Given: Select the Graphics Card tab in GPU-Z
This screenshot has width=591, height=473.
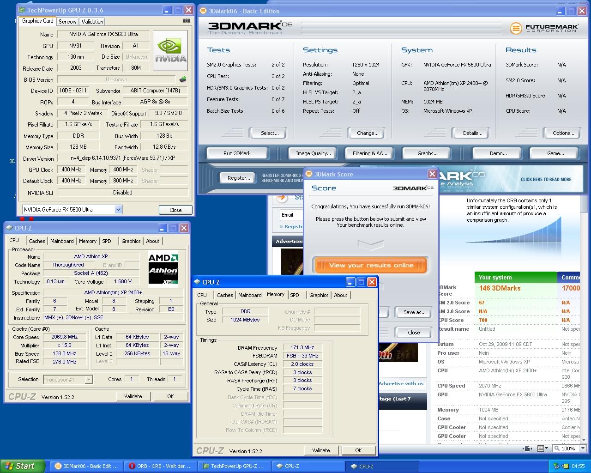Looking at the screenshot, I should click(38, 21).
